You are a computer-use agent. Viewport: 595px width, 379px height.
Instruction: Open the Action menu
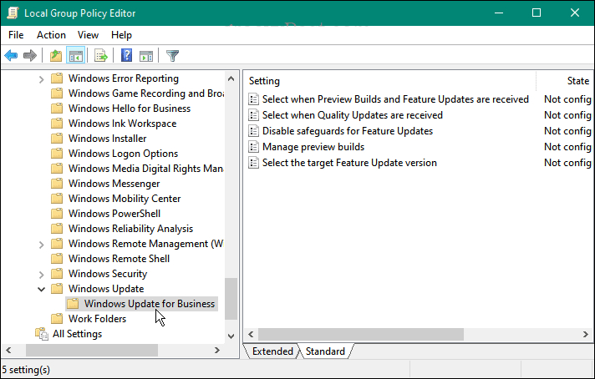coord(51,35)
